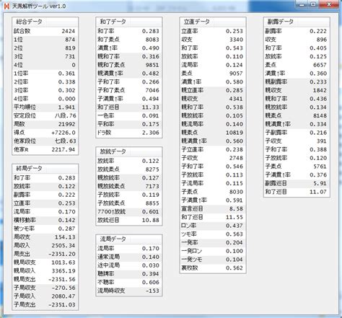Screen dimensions: 342x318
Task: Click the 放銃データ table header
Action: pos(129,151)
